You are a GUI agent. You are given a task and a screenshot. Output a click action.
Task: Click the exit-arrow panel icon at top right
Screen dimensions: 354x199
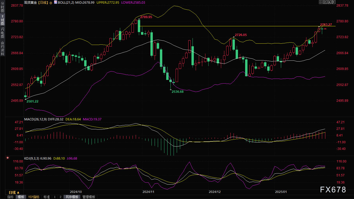pyautogui.click(x=333, y=2)
